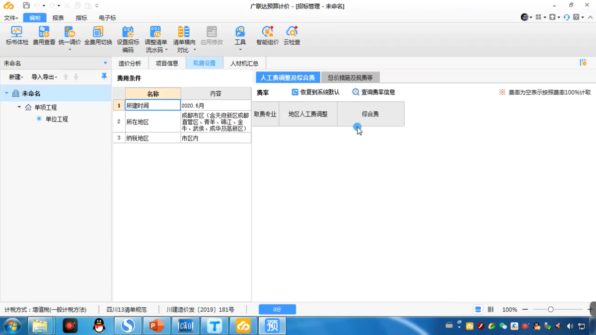The image size is (596, 335).
Task: Open the Windows Start button
Action: click(12, 326)
